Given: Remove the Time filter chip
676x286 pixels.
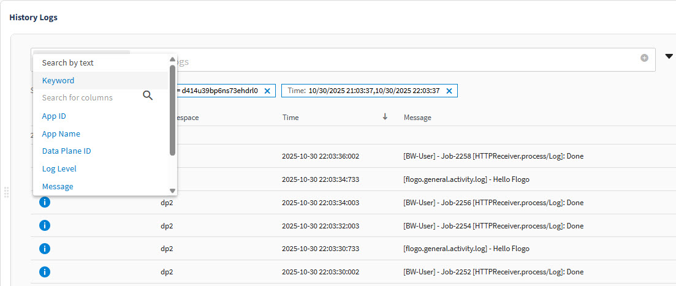Looking at the screenshot, I should [x=449, y=91].
